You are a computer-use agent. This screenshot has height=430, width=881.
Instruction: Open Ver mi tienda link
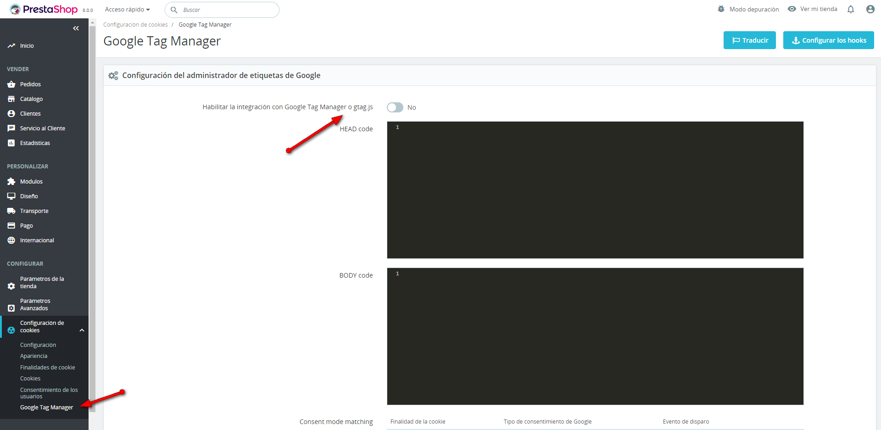point(813,9)
